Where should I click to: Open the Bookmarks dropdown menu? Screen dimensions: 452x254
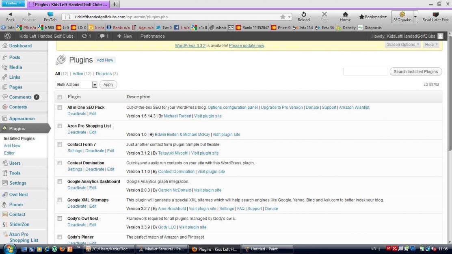coord(373,17)
